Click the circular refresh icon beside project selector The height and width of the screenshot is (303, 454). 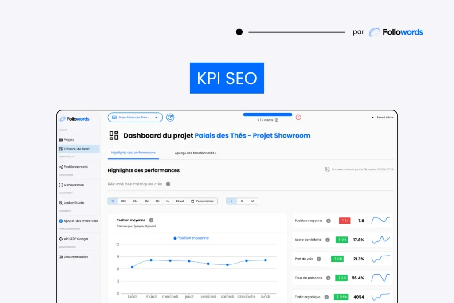coord(170,118)
